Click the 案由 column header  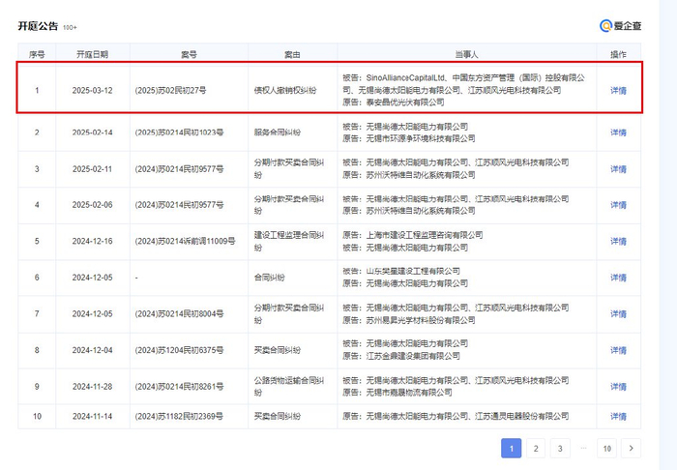[292, 54]
